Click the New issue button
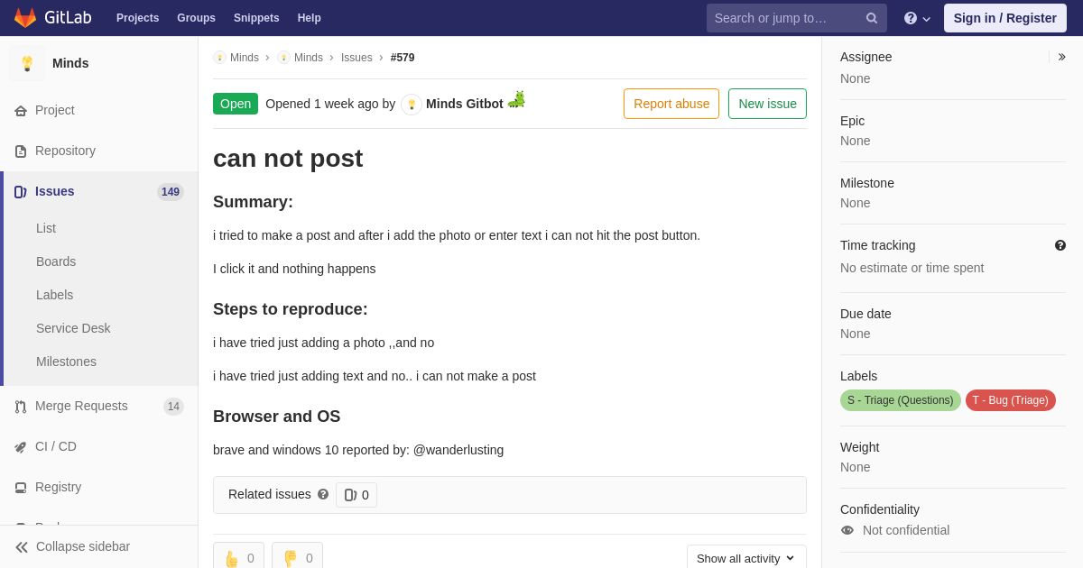The height and width of the screenshot is (568, 1083). click(767, 104)
